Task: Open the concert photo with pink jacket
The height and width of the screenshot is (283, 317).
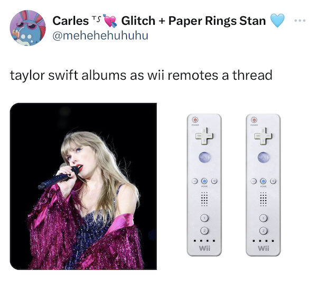Action: pyautogui.click(x=83, y=186)
